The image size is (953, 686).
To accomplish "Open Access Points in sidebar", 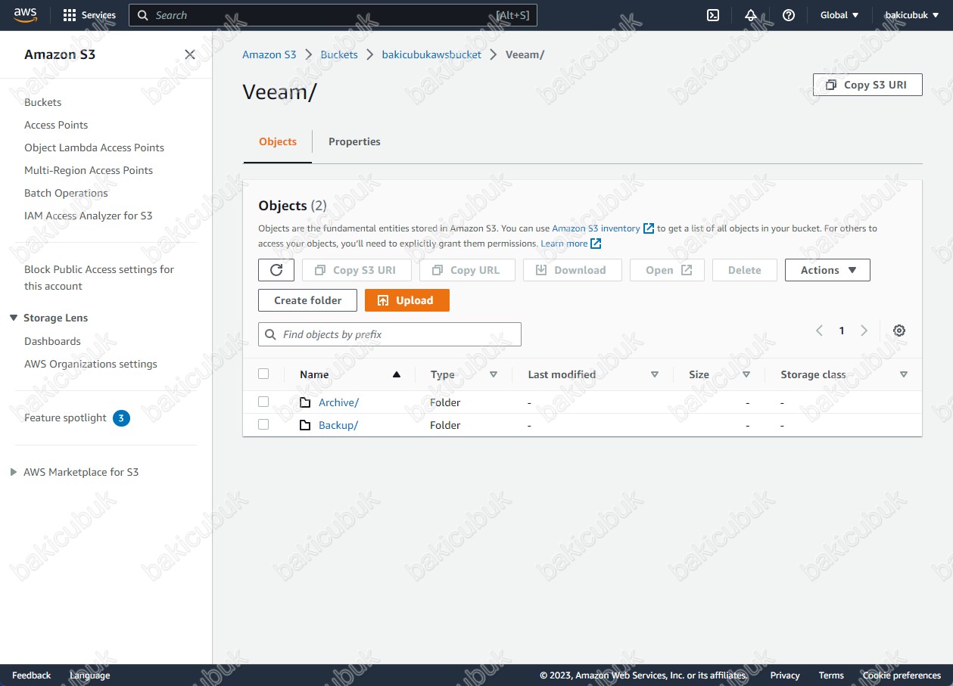I will pyautogui.click(x=56, y=125).
